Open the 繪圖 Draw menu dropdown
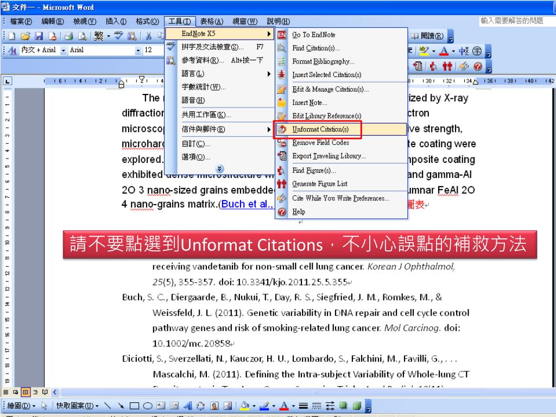556x417 pixels. [21, 406]
